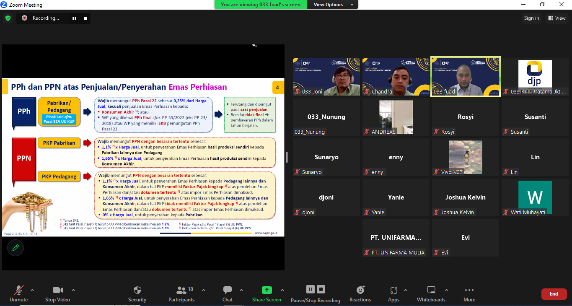572x306 pixels.
Task: Click the green encryption shield icon
Action: pyautogui.click(x=8, y=18)
